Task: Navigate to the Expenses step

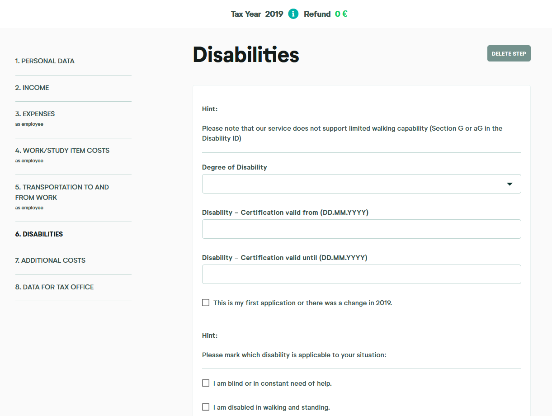Action: (x=35, y=114)
